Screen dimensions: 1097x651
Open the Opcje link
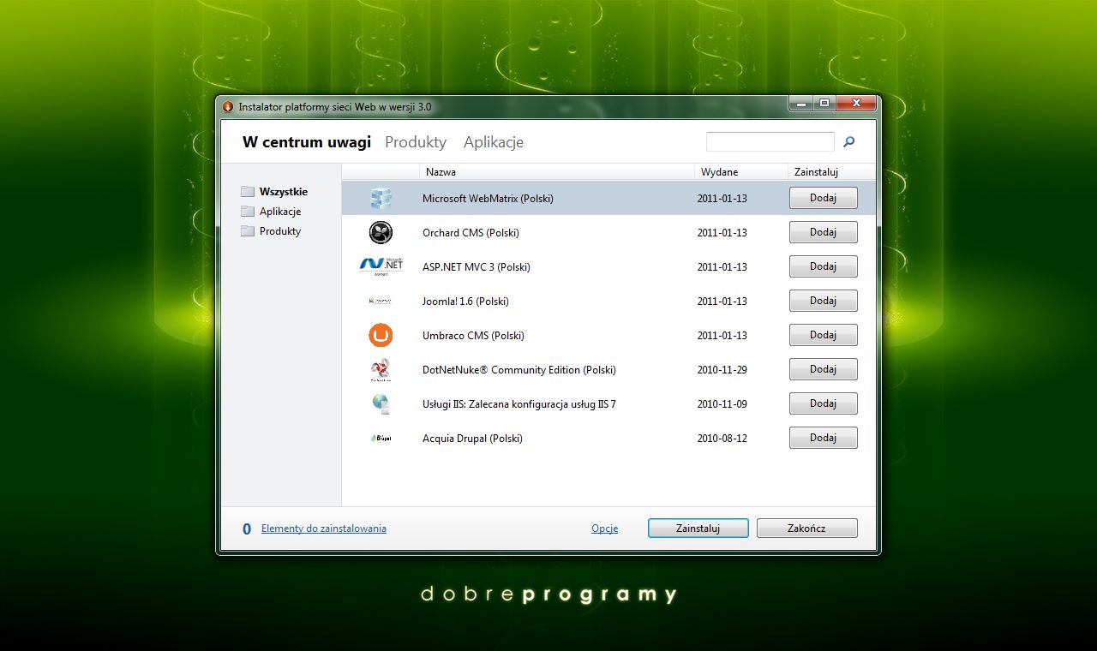[x=604, y=529]
